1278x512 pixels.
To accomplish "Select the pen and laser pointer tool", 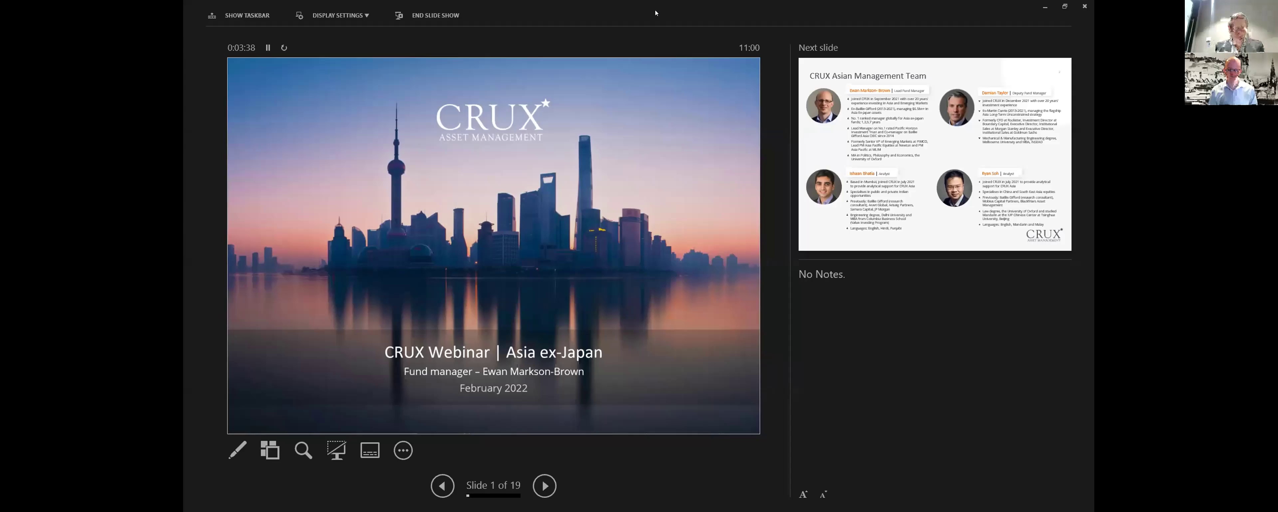I will click(x=238, y=450).
